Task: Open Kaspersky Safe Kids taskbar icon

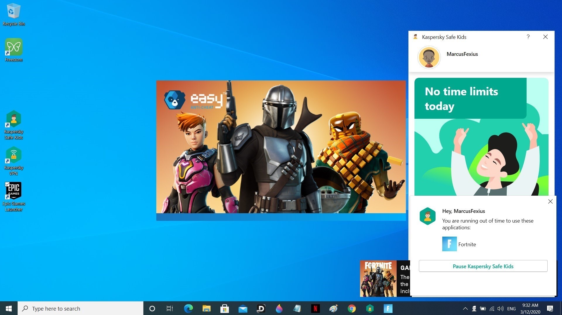Action: coord(370,309)
